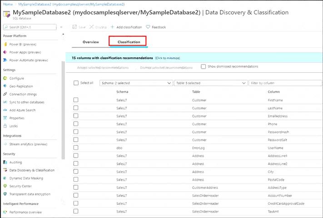Open Auditing menu item

click(x=15, y=163)
